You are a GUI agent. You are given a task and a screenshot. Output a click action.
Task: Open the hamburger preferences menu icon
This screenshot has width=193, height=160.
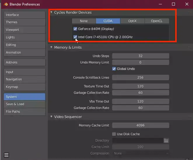coord(6,155)
